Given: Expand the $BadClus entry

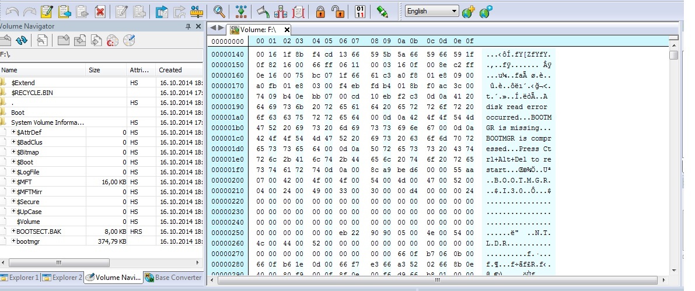Looking at the screenshot, I should [14, 142].
